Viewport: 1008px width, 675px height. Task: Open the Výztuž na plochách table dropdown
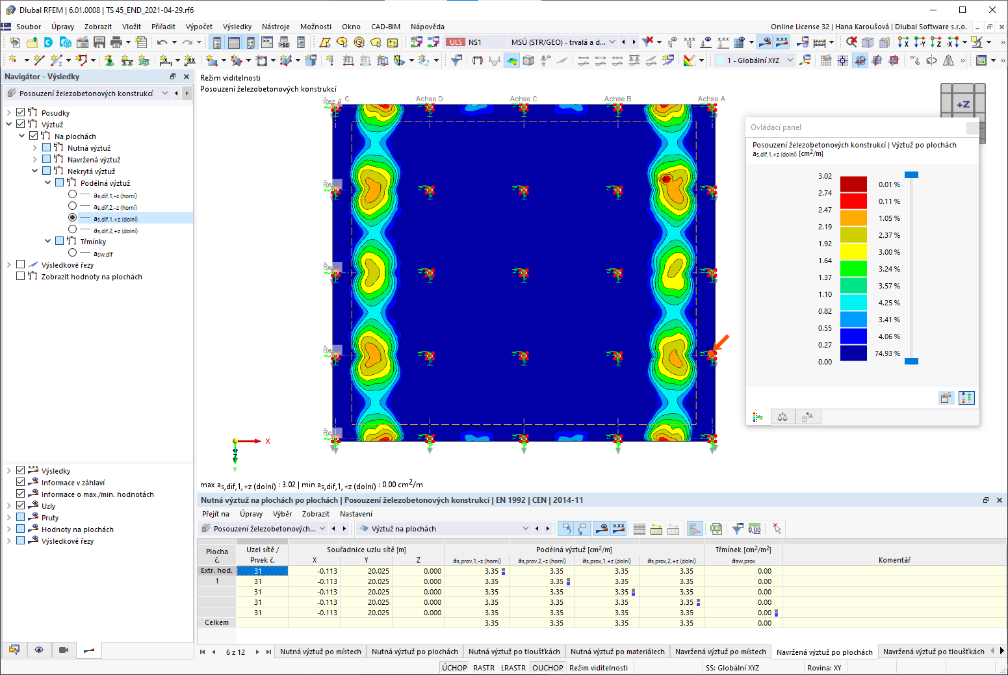coord(444,529)
